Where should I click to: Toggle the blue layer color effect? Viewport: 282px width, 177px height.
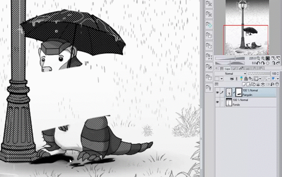[273, 79]
